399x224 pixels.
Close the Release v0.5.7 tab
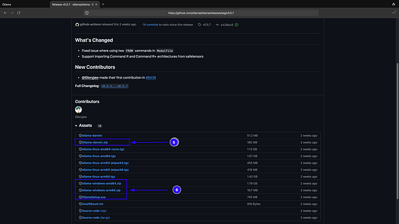(96, 5)
